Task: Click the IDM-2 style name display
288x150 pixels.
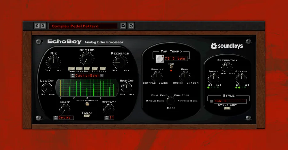Action: point(230,101)
